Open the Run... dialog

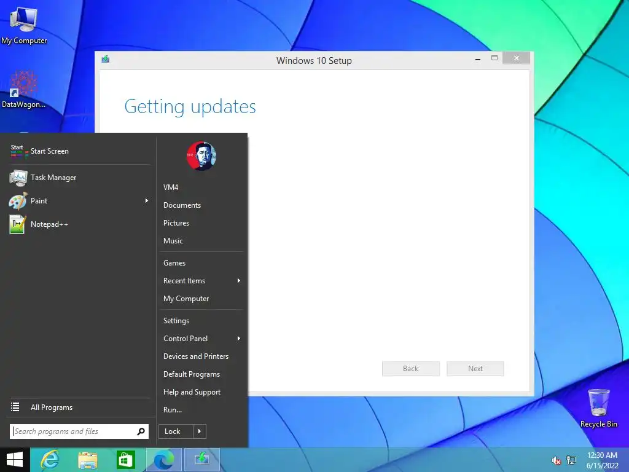[x=201, y=410]
